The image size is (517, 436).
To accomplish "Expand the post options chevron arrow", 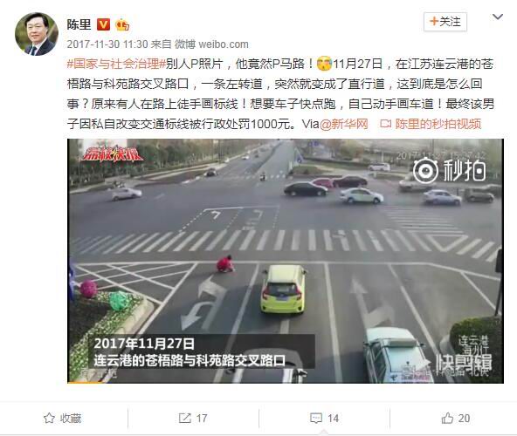I will pyautogui.click(x=498, y=17).
